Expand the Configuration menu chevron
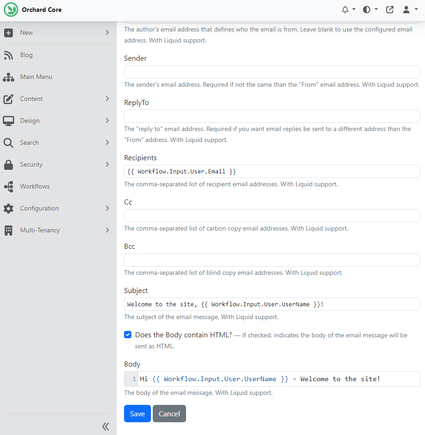 (107, 208)
